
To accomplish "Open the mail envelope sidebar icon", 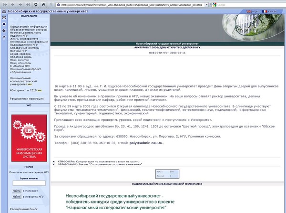I will click(x=4, y=18).
